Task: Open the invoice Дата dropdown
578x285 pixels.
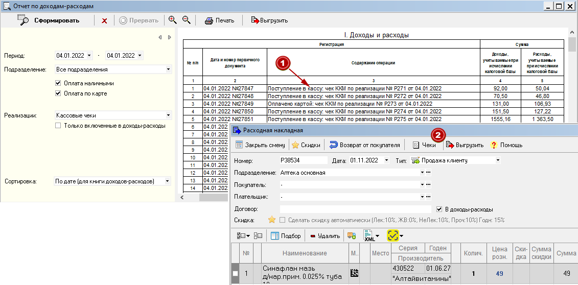Action: (386, 160)
